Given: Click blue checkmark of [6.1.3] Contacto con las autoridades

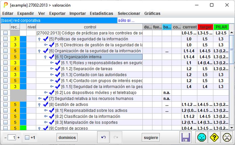Looking at the screenshot, I should 58,75.
